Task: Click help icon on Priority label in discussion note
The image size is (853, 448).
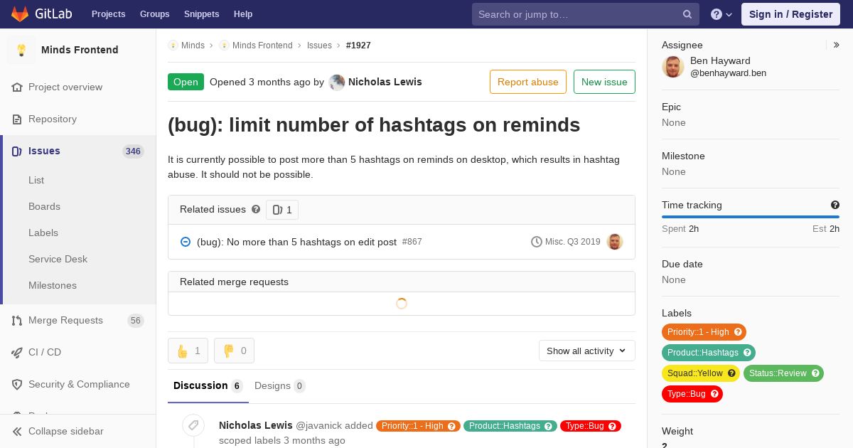Action: click(451, 426)
